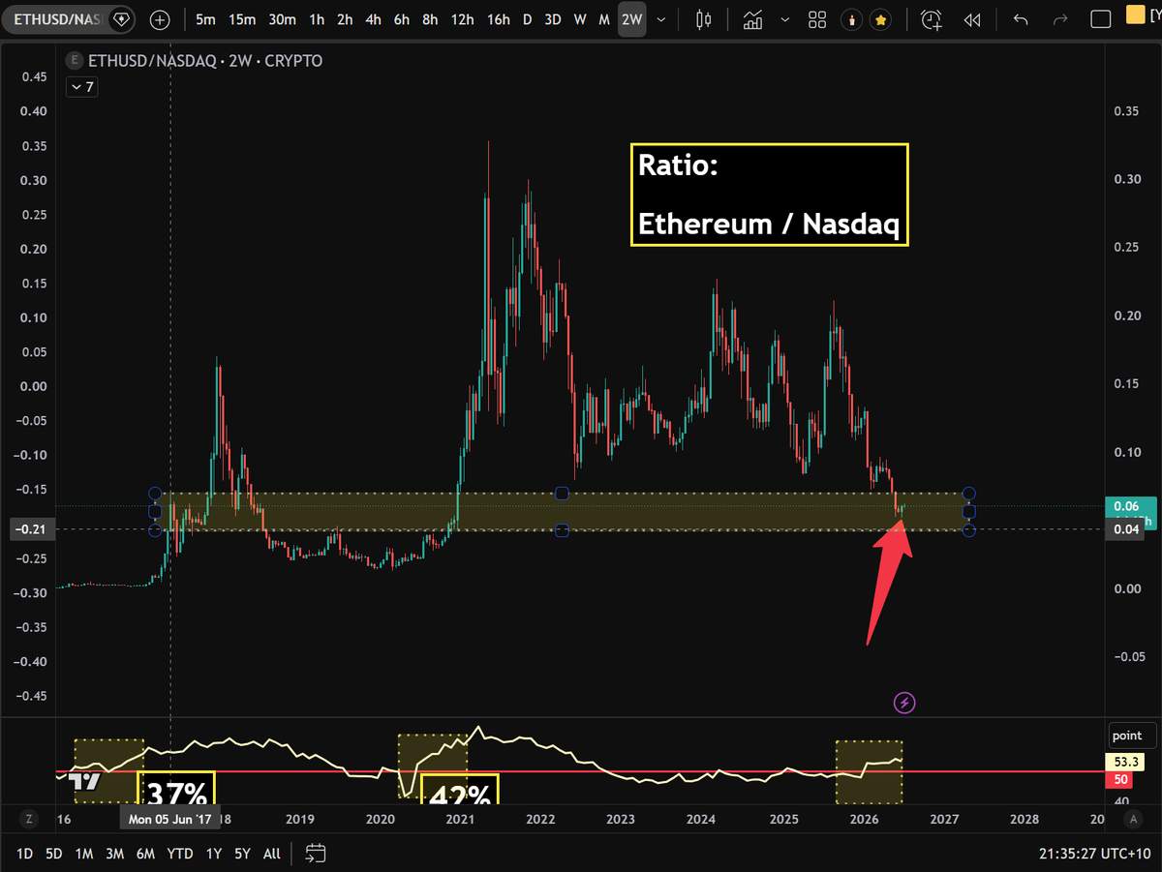Screen dimensions: 1162x872
Task: Set the interval to M monthly
Action: click(604, 19)
